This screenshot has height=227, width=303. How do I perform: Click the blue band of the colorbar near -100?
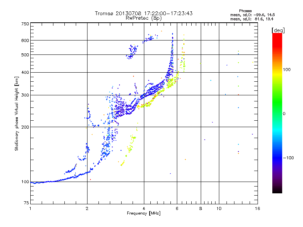click(x=277, y=157)
